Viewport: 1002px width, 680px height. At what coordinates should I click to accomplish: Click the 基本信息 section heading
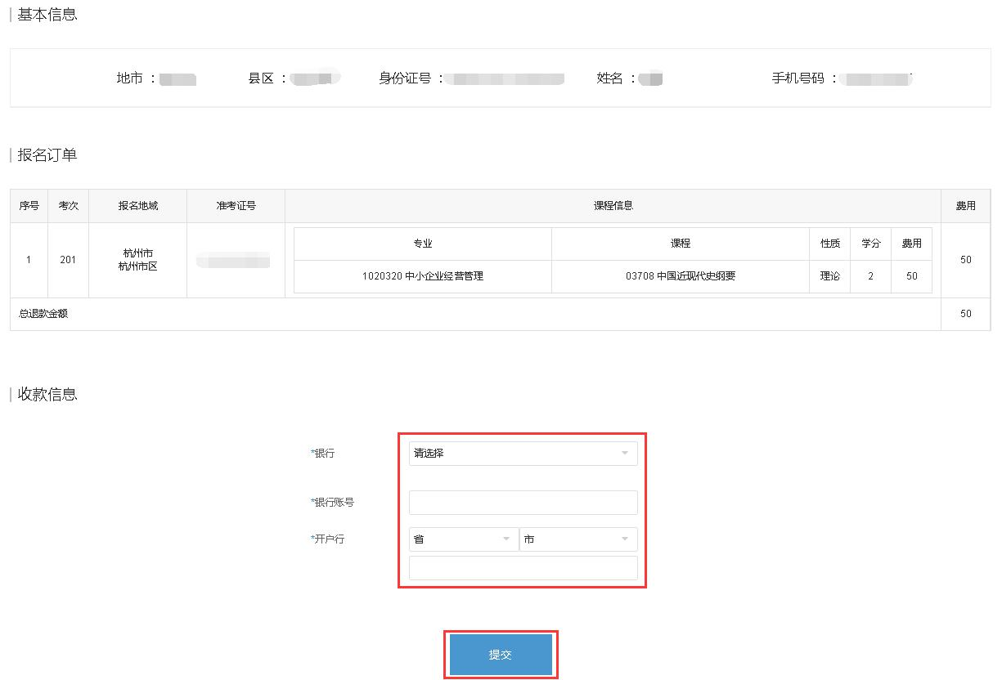coord(47,15)
